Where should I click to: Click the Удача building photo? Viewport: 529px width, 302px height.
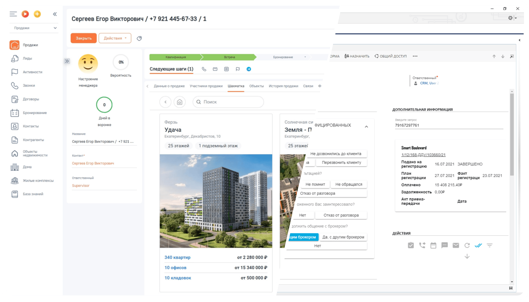216,201
